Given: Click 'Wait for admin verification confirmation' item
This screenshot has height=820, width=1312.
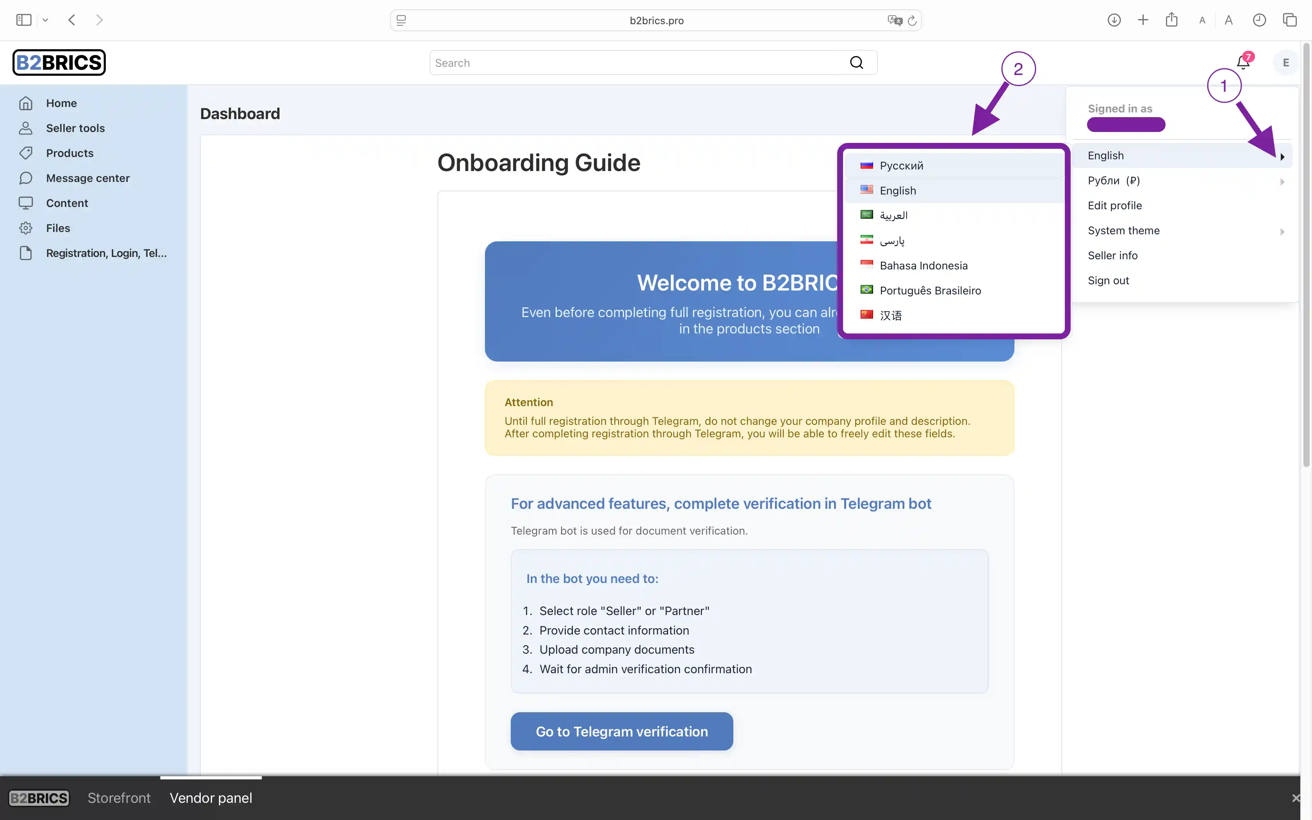Looking at the screenshot, I should 646,669.
